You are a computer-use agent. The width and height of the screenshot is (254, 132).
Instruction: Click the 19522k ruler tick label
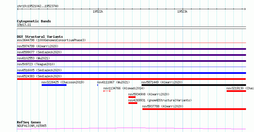point(98,11)
